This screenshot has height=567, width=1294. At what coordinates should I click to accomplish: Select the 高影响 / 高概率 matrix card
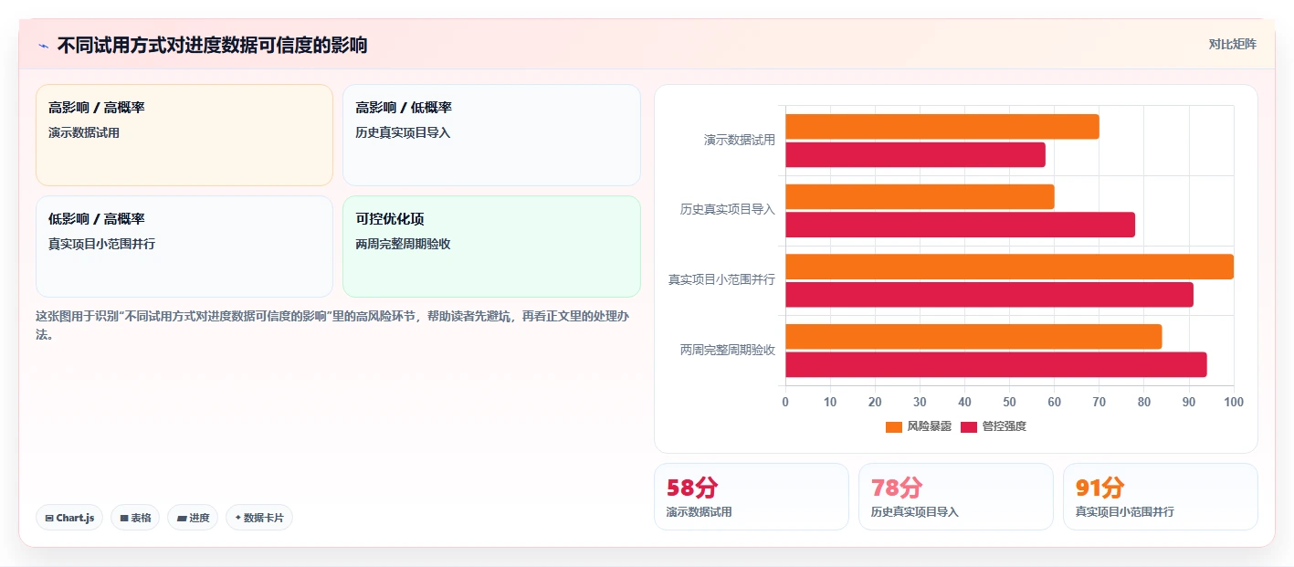(184, 135)
